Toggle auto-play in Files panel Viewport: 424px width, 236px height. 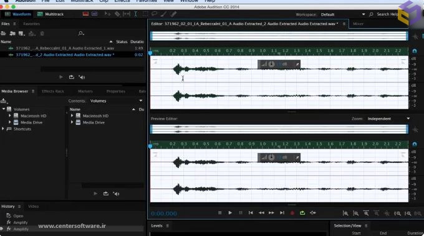click(82, 77)
